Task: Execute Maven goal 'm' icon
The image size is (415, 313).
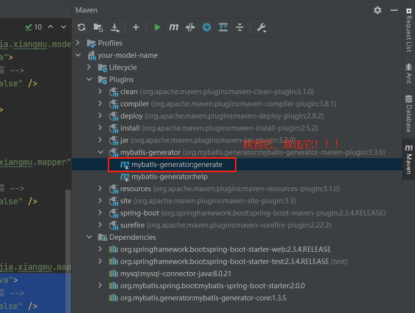Action: click(x=174, y=27)
